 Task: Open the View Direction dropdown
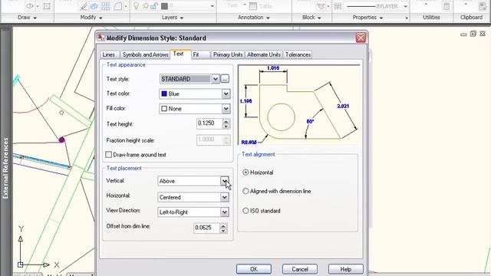coord(224,212)
